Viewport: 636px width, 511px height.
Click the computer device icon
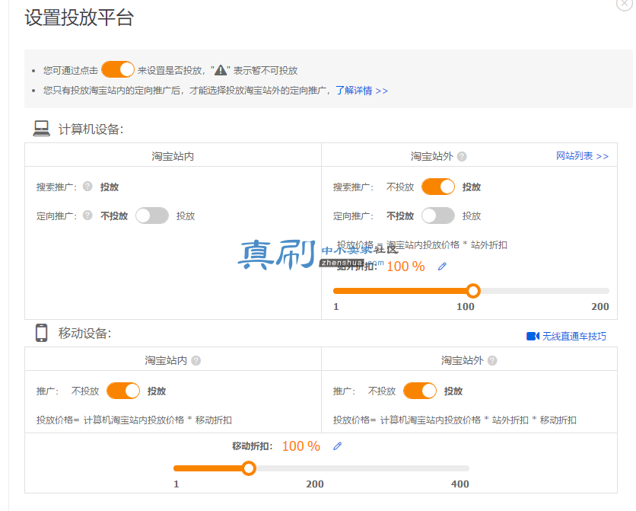point(41,129)
